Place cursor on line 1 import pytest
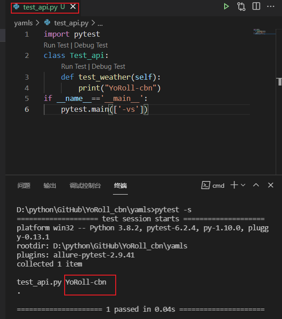This screenshot has width=282, height=319. (x=72, y=34)
